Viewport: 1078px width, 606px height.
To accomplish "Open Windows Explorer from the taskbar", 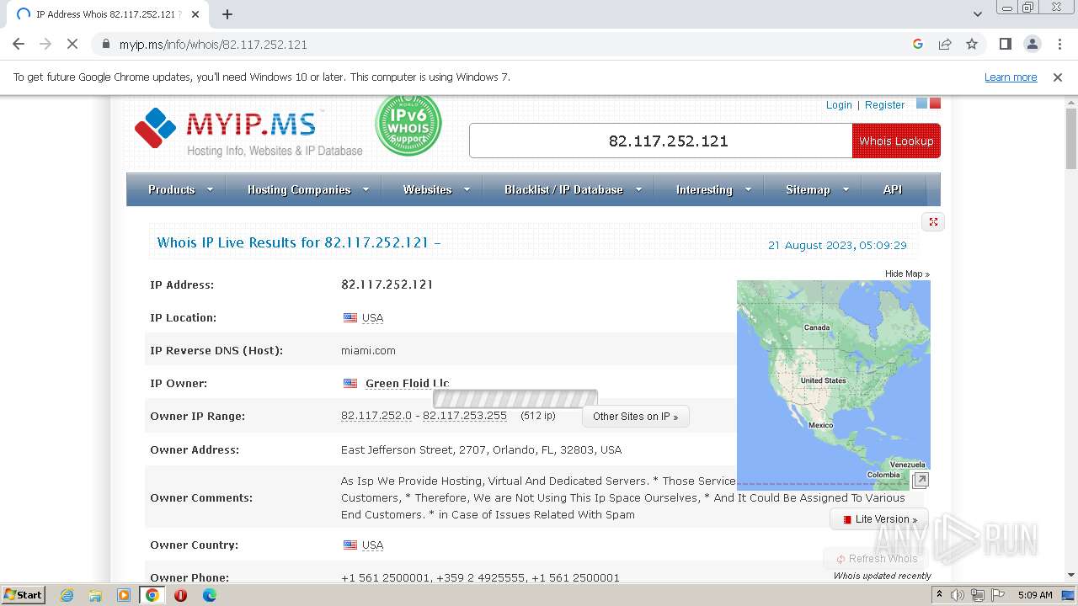I will 95,595.
